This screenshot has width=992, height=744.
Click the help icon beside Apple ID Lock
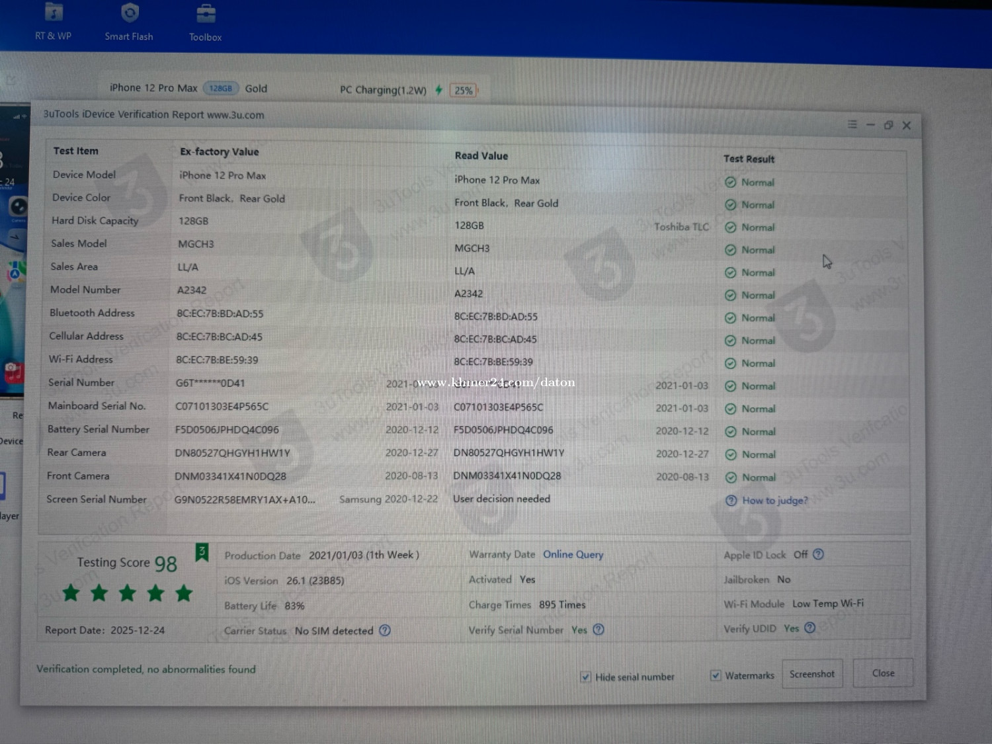click(818, 554)
